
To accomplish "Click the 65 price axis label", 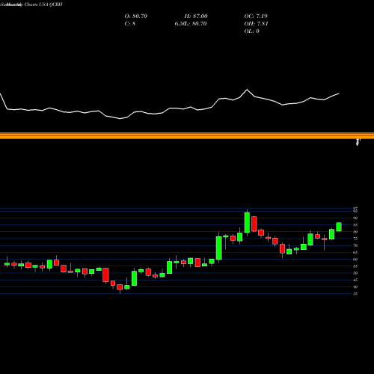I will click(x=355, y=252).
